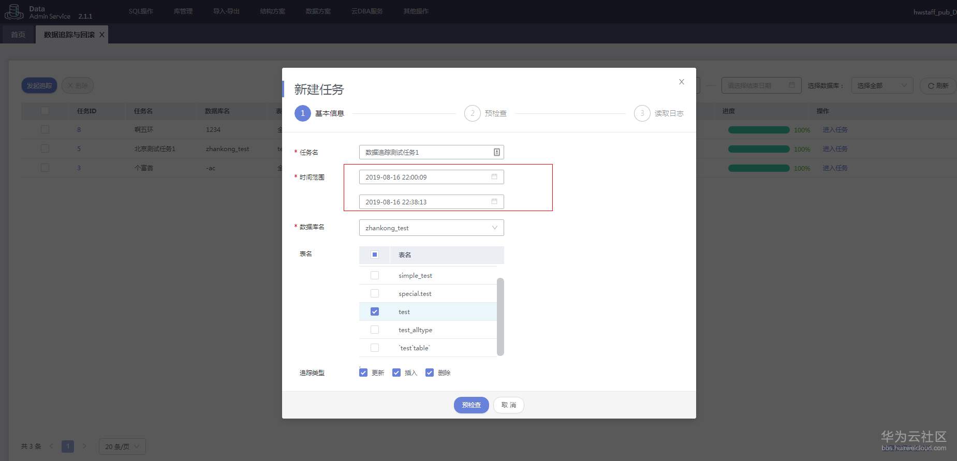Screen dimensions: 957x461
Task: Select checkbox for task ID 8 row
Action: tap(45, 129)
